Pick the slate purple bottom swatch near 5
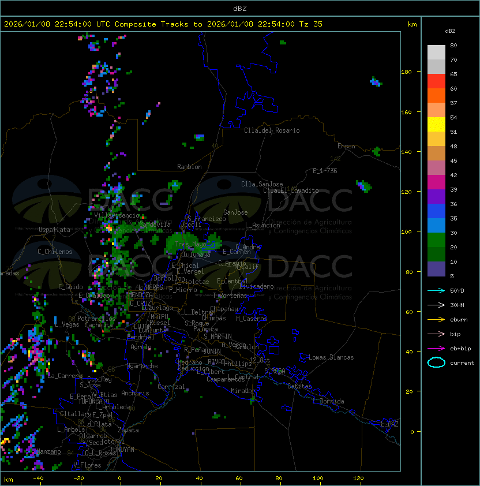The width and height of the screenshot is (480, 486). (436, 269)
